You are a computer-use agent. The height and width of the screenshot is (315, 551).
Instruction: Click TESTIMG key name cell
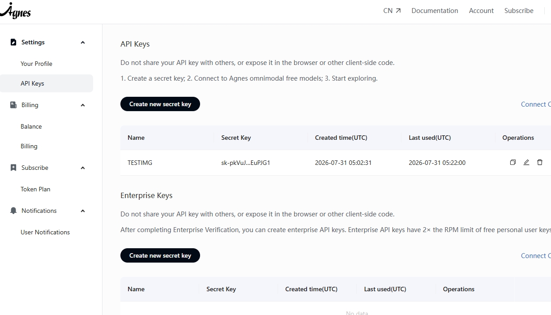pos(140,163)
